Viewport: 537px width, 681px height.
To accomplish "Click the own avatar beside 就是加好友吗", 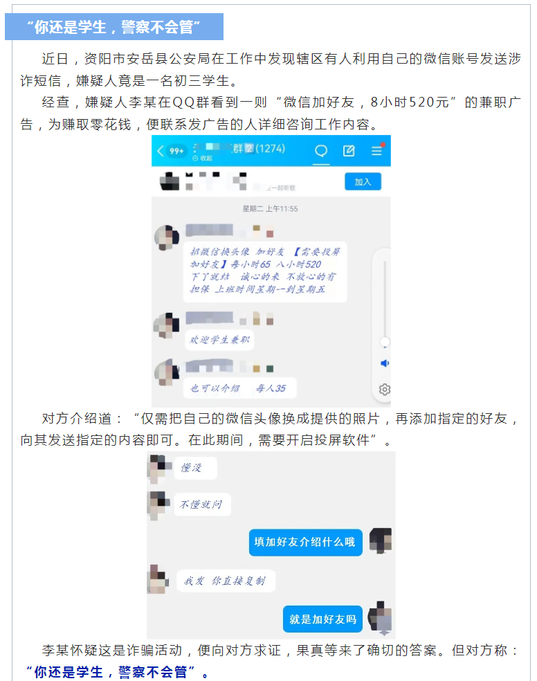I will (x=381, y=616).
